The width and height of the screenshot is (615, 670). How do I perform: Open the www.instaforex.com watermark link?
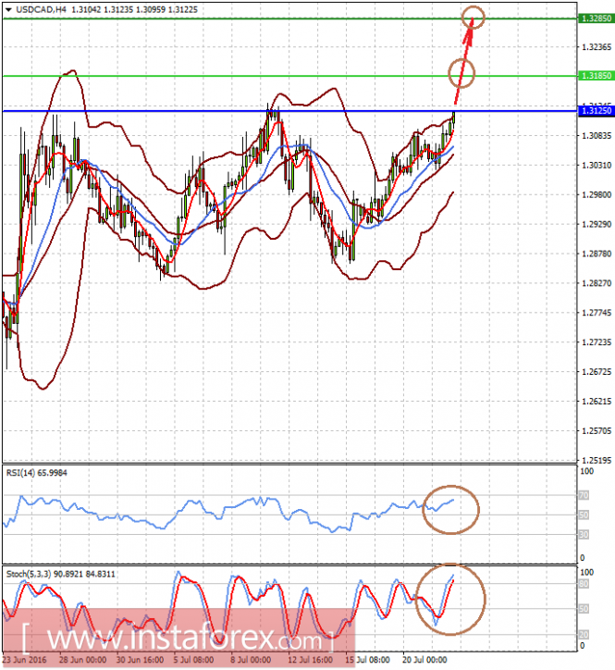(178, 638)
